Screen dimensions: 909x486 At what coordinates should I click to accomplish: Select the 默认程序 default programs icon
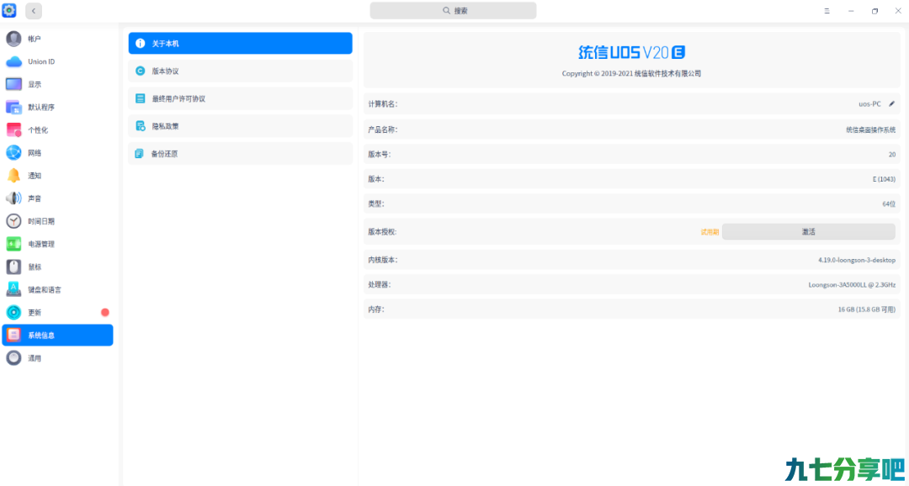[13, 107]
